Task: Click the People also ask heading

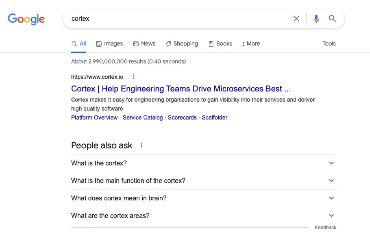Action: pos(102,146)
